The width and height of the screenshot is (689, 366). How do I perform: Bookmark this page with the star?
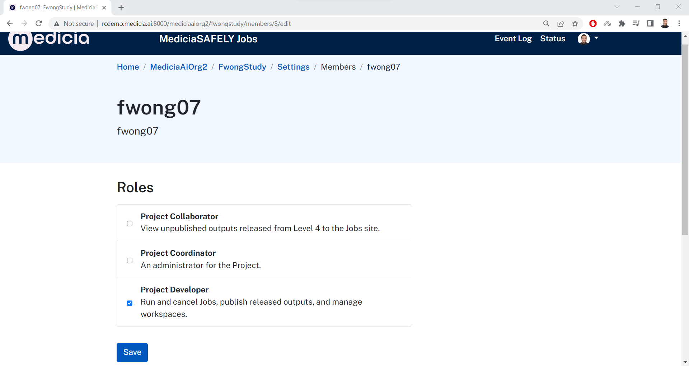[575, 24]
